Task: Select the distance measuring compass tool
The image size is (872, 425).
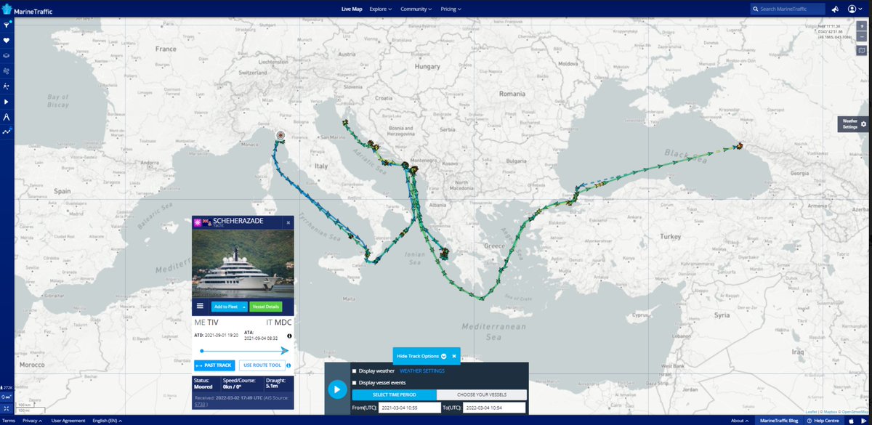Action: (x=7, y=117)
